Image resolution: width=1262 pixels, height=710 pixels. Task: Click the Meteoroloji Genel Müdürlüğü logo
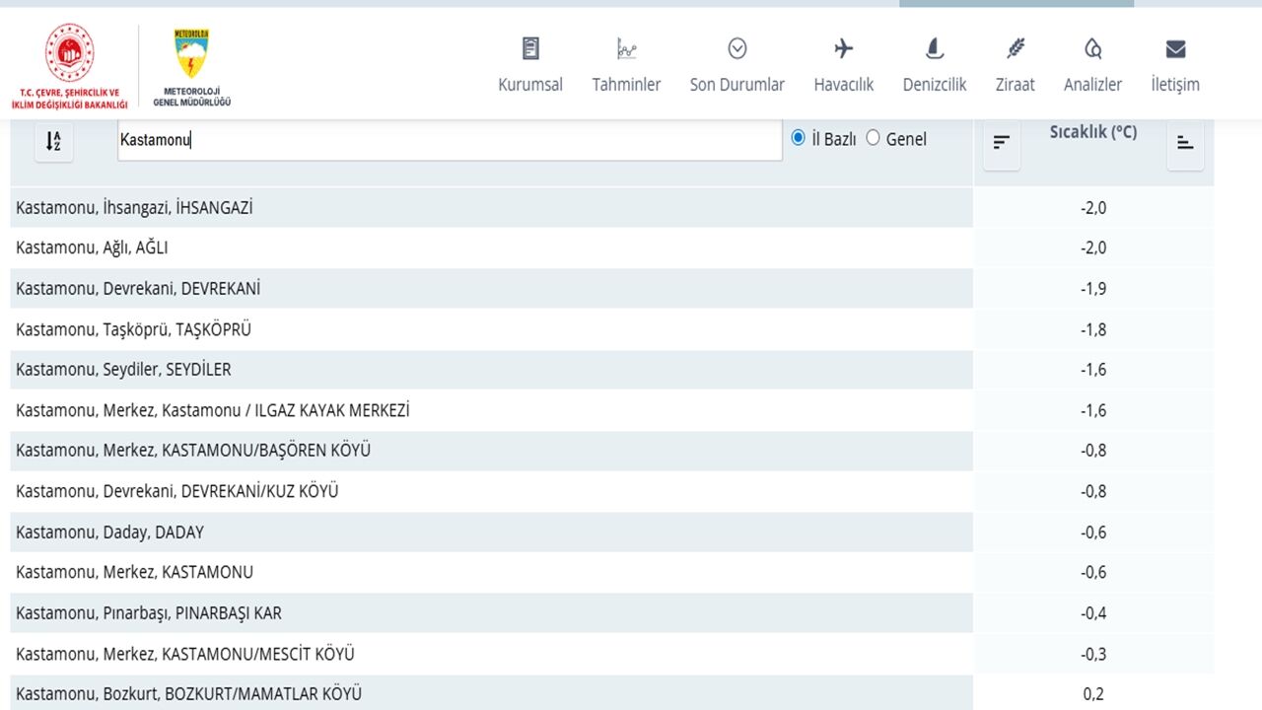pyautogui.click(x=191, y=65)
